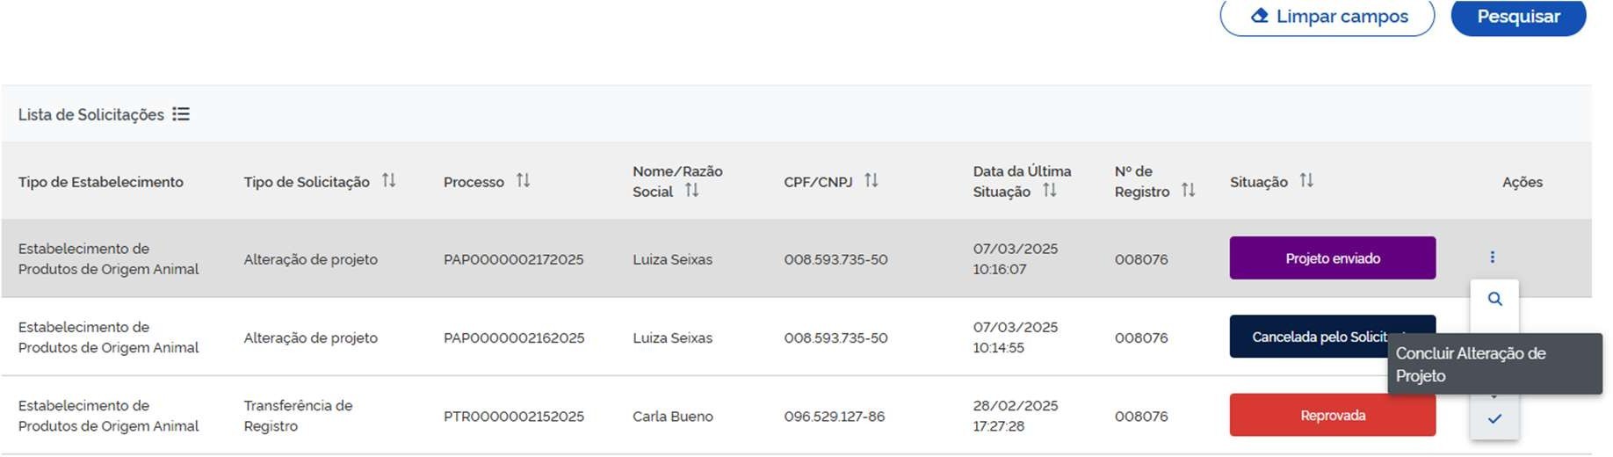Click the checkmark to conclude project alteration

click(1494, 419)
